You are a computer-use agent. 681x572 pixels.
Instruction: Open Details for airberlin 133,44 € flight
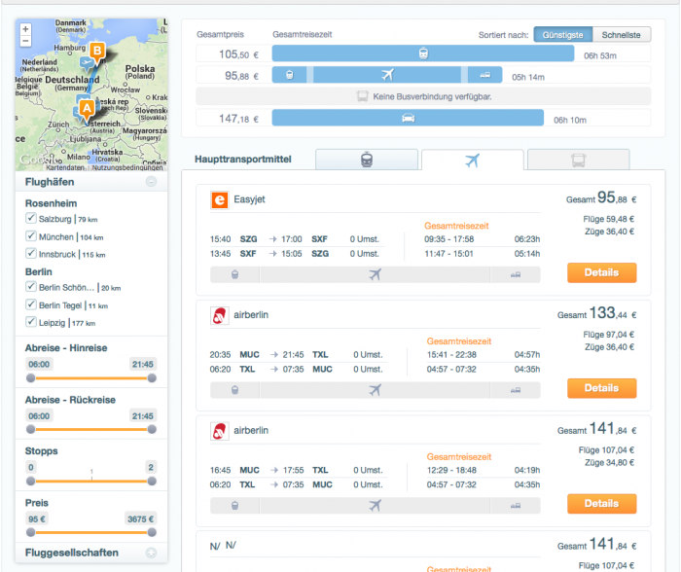click(x=601, y=388)
